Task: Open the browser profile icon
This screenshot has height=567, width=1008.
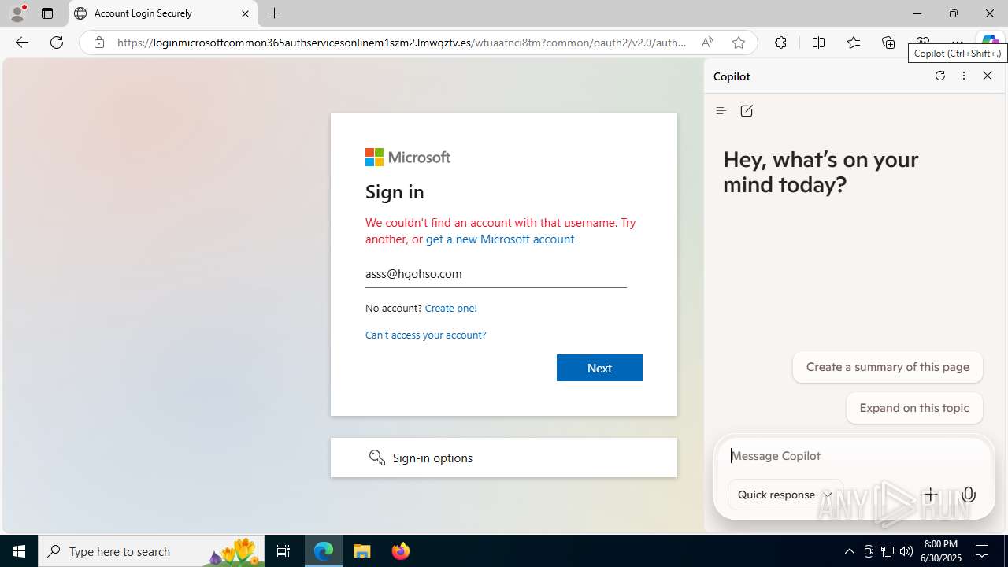Action: click(x=17, y=13)
